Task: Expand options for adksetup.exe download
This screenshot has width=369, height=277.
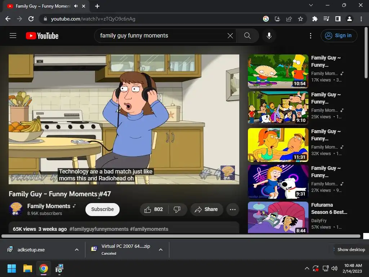Action: (77, 250)
